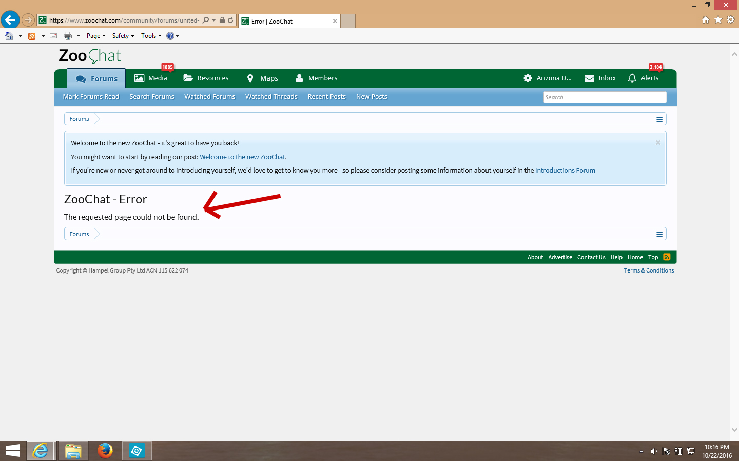Click into the forum Search field
Viewport: 739px width, 461px height.
[604, 97]
